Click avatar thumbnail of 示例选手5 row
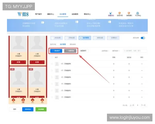 [57, 71]
